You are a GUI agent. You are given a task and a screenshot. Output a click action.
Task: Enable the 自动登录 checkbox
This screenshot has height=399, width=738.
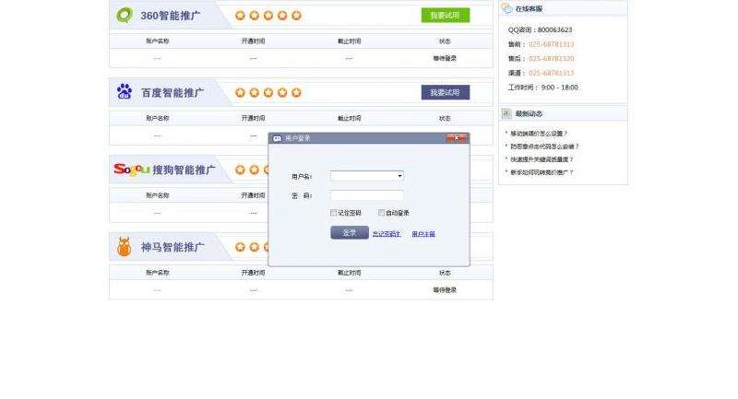tap(381, 213)
